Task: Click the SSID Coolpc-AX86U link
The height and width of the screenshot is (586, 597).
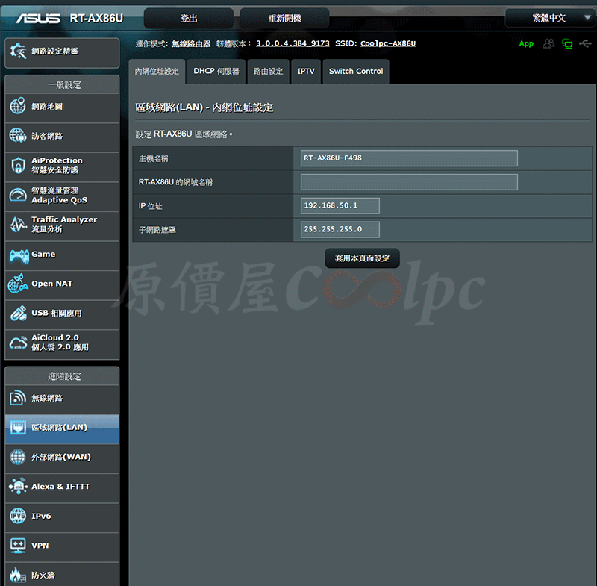Action: (388, 43)
